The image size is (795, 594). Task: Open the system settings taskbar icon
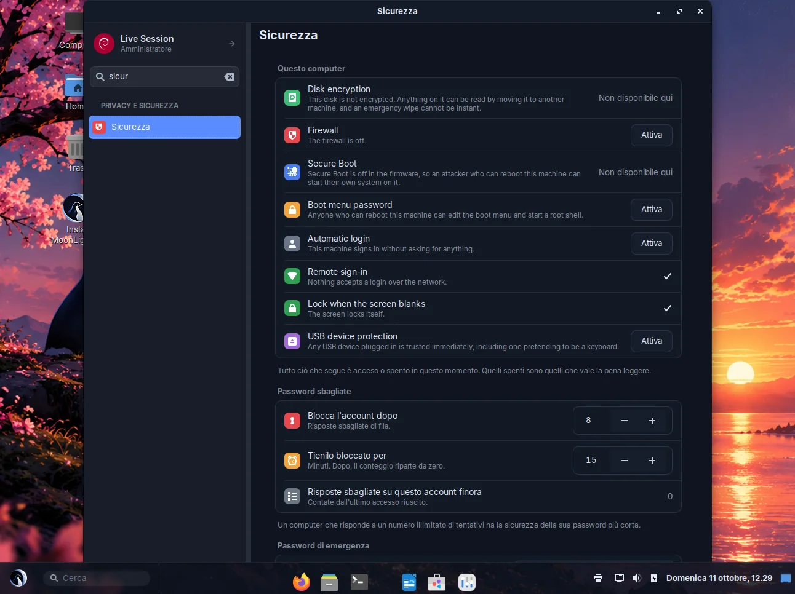click(467, 582)
